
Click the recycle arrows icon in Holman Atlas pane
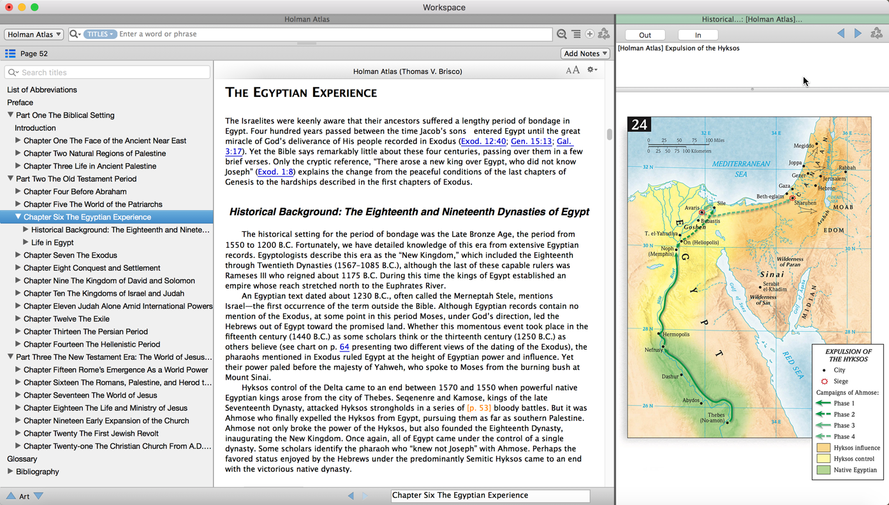pyautogui.click(x=604, y=34)
